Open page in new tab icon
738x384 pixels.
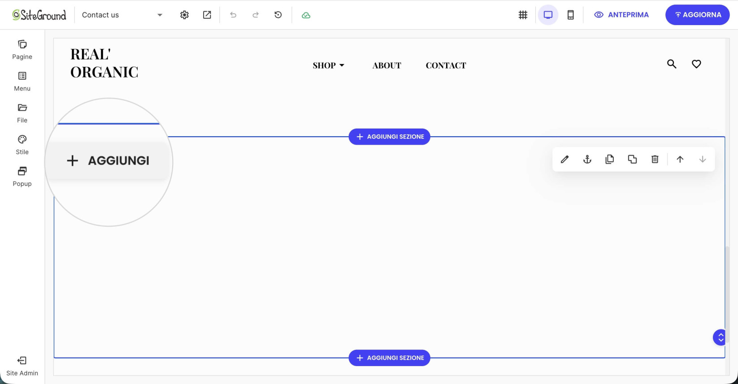pos(207,15)
